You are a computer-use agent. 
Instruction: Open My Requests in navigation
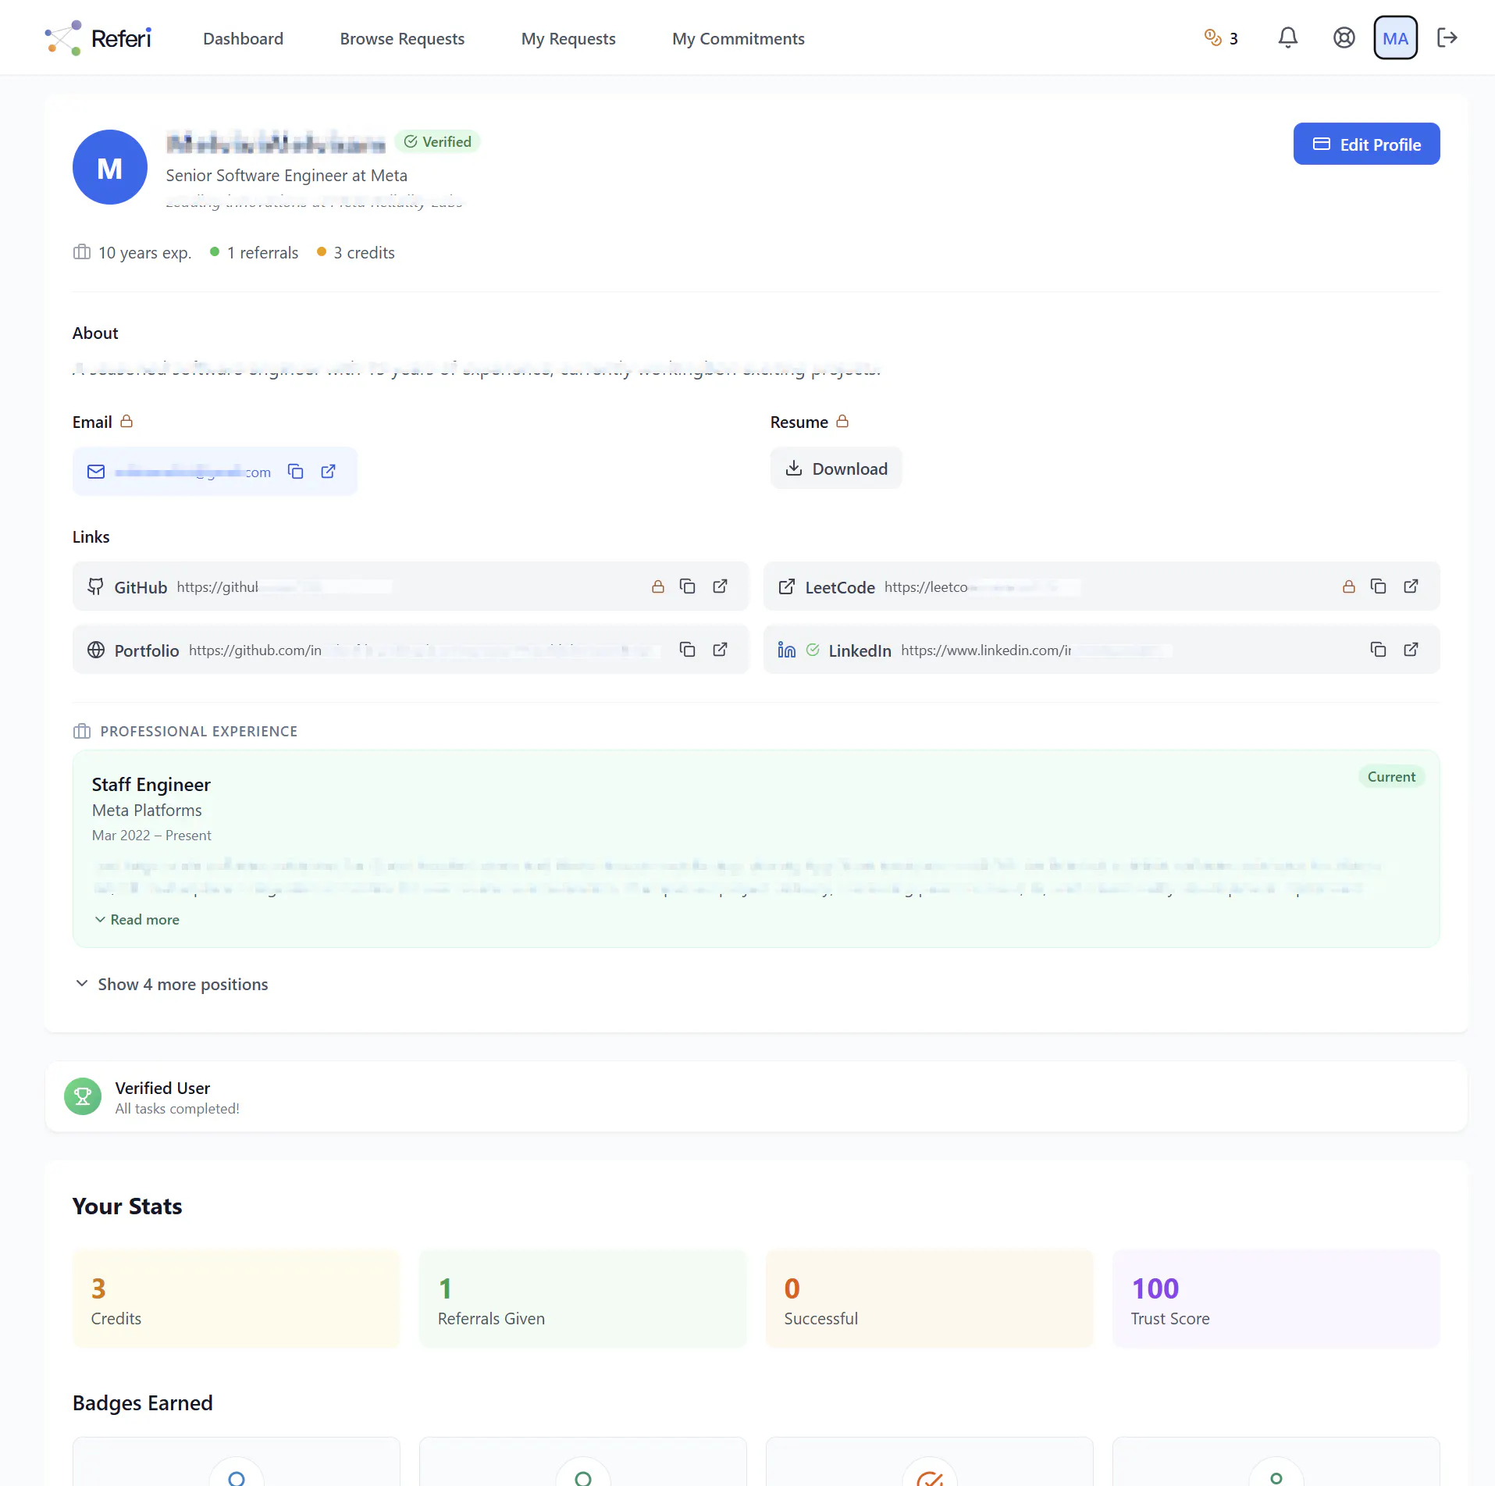(568, 38)
